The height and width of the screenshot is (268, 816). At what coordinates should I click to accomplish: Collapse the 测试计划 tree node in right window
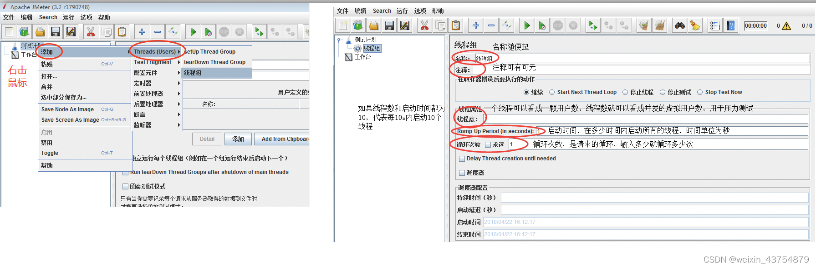pyautogui.click(x=339, y=40)
